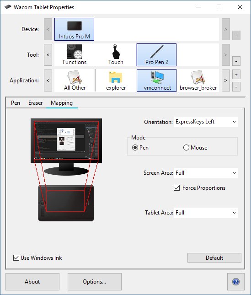The width and height of the screenshot is (251, 295).
Task: Select the All Other application icon
Action: (x=75, y=80)
